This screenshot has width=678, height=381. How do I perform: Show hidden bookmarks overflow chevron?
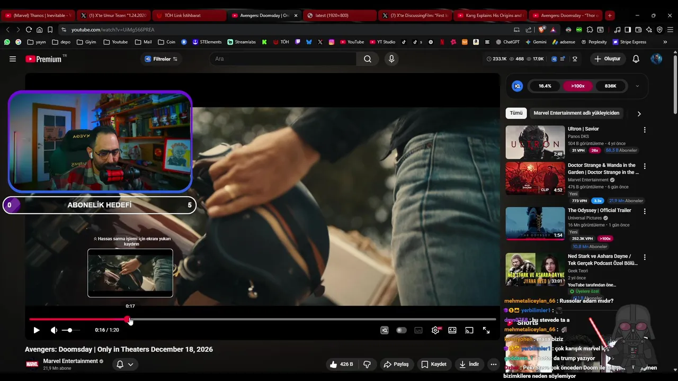pyautogui.click(x=665, y=42)
